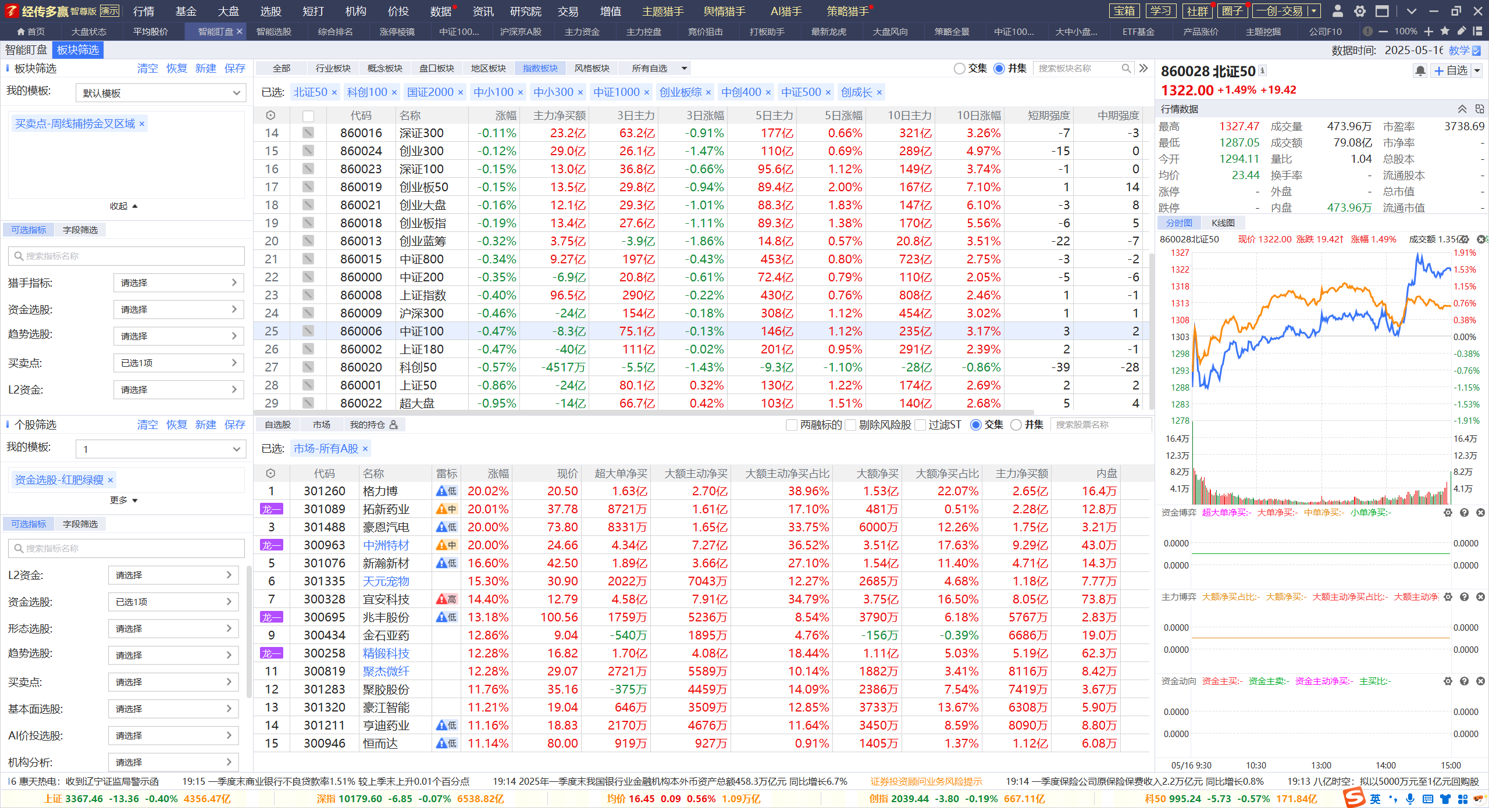Expand 形态选股 selector in stock filter

click(173, 629)
